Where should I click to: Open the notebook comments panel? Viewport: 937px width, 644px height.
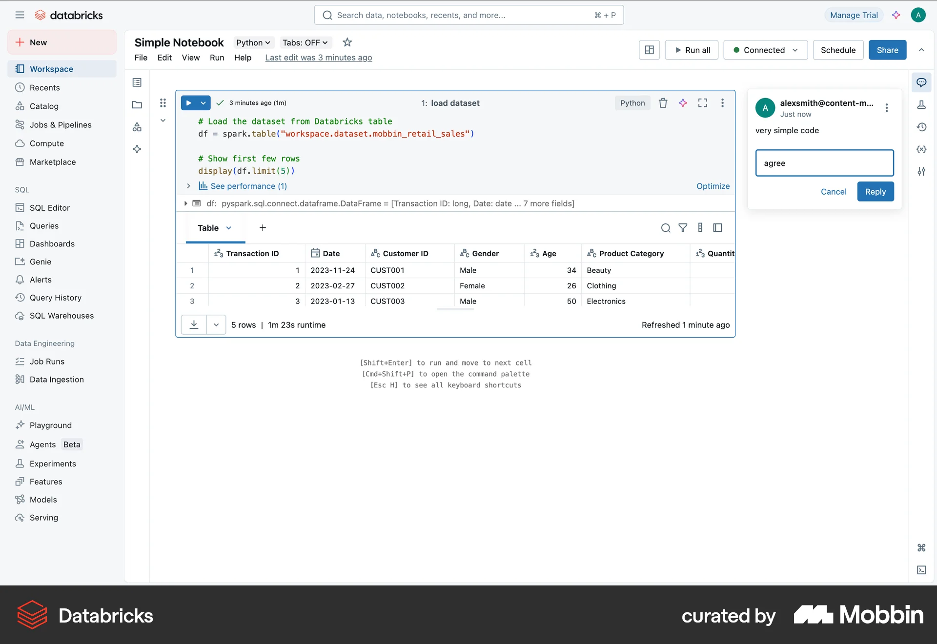[x=922, y=82]
